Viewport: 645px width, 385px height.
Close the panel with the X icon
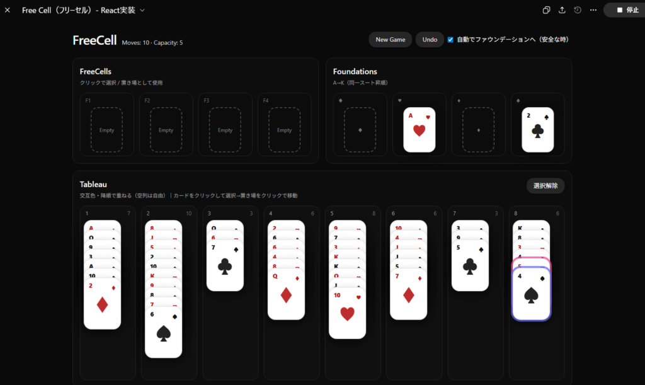(x=8, y=10)
